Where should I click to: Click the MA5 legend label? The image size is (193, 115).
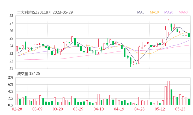(x=141, y=12)
